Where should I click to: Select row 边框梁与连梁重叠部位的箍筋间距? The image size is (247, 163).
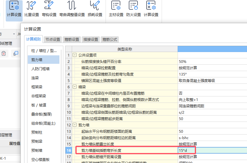pyautogui.click(x=125, y=106)
